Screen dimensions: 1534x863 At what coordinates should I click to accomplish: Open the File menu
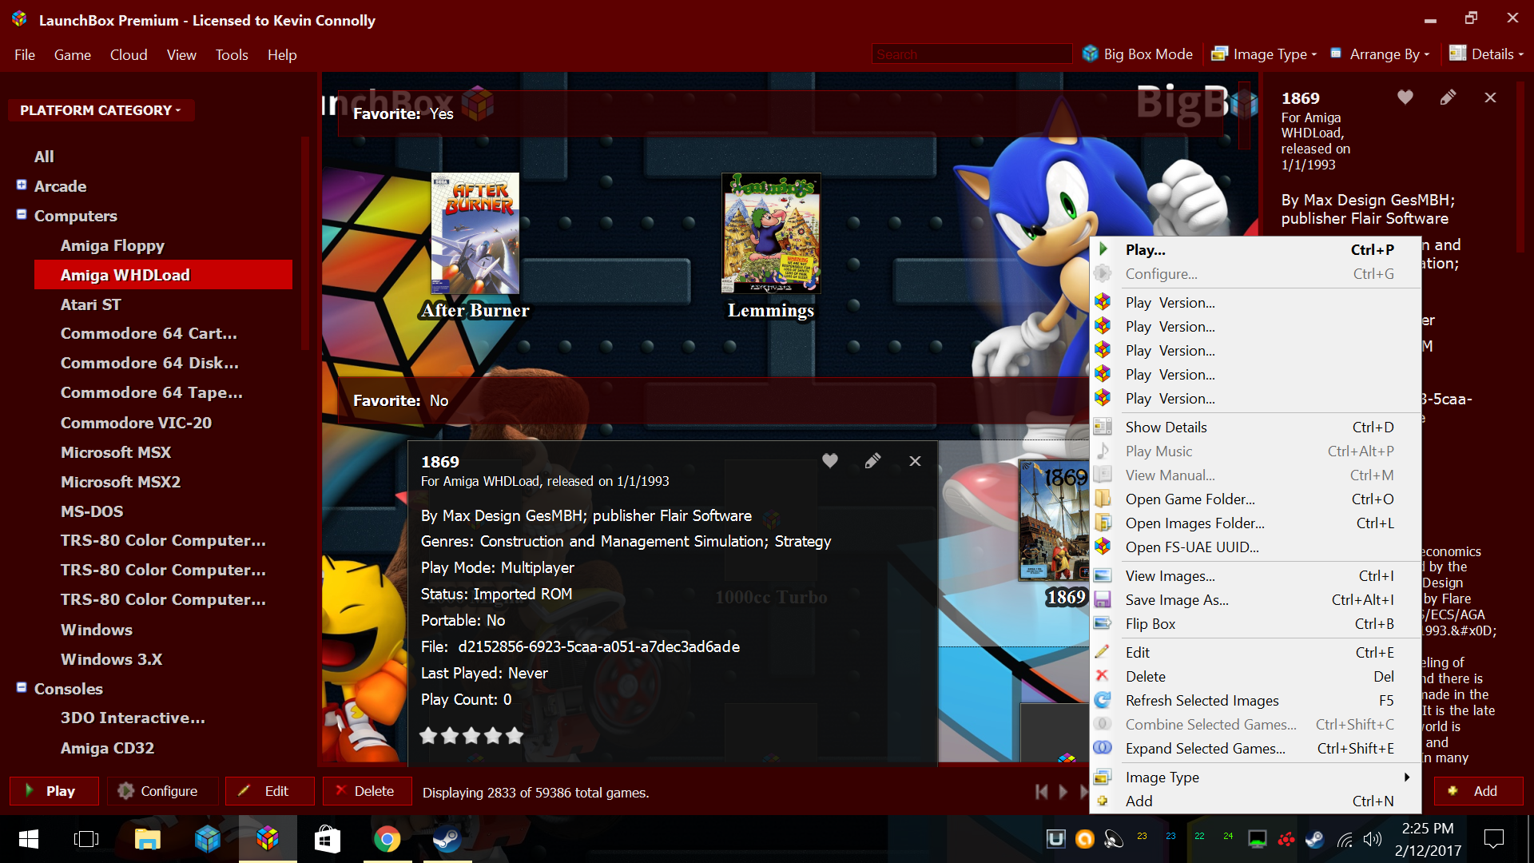tap(25, 54)
